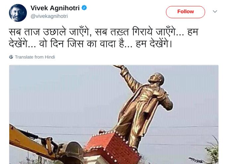Click the second line of tweet text
Image resolution: width=227 pixels, height=164 pixels.
click(90, 44)
